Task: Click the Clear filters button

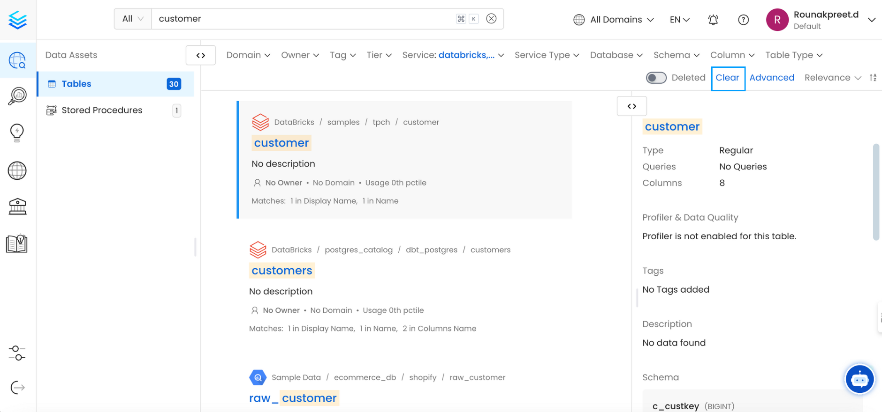Action: [727, 78]
